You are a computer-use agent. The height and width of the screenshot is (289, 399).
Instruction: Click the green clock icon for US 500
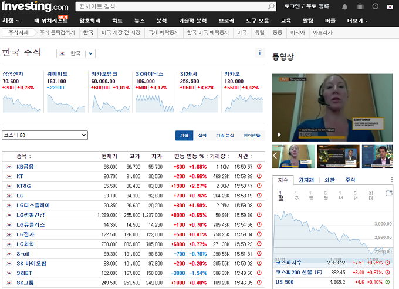387,282
